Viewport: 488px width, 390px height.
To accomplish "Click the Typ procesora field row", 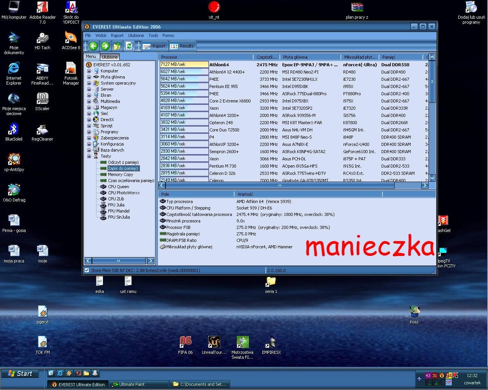I will tap(297, 201).
